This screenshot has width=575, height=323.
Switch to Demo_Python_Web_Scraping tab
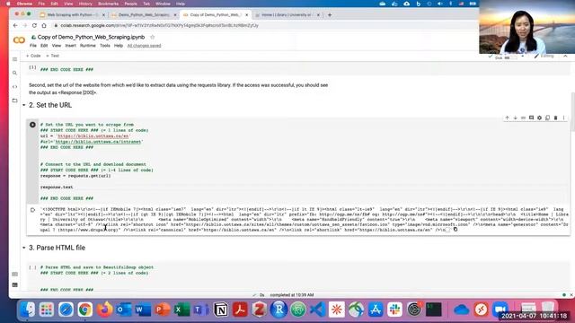(144, 15)
